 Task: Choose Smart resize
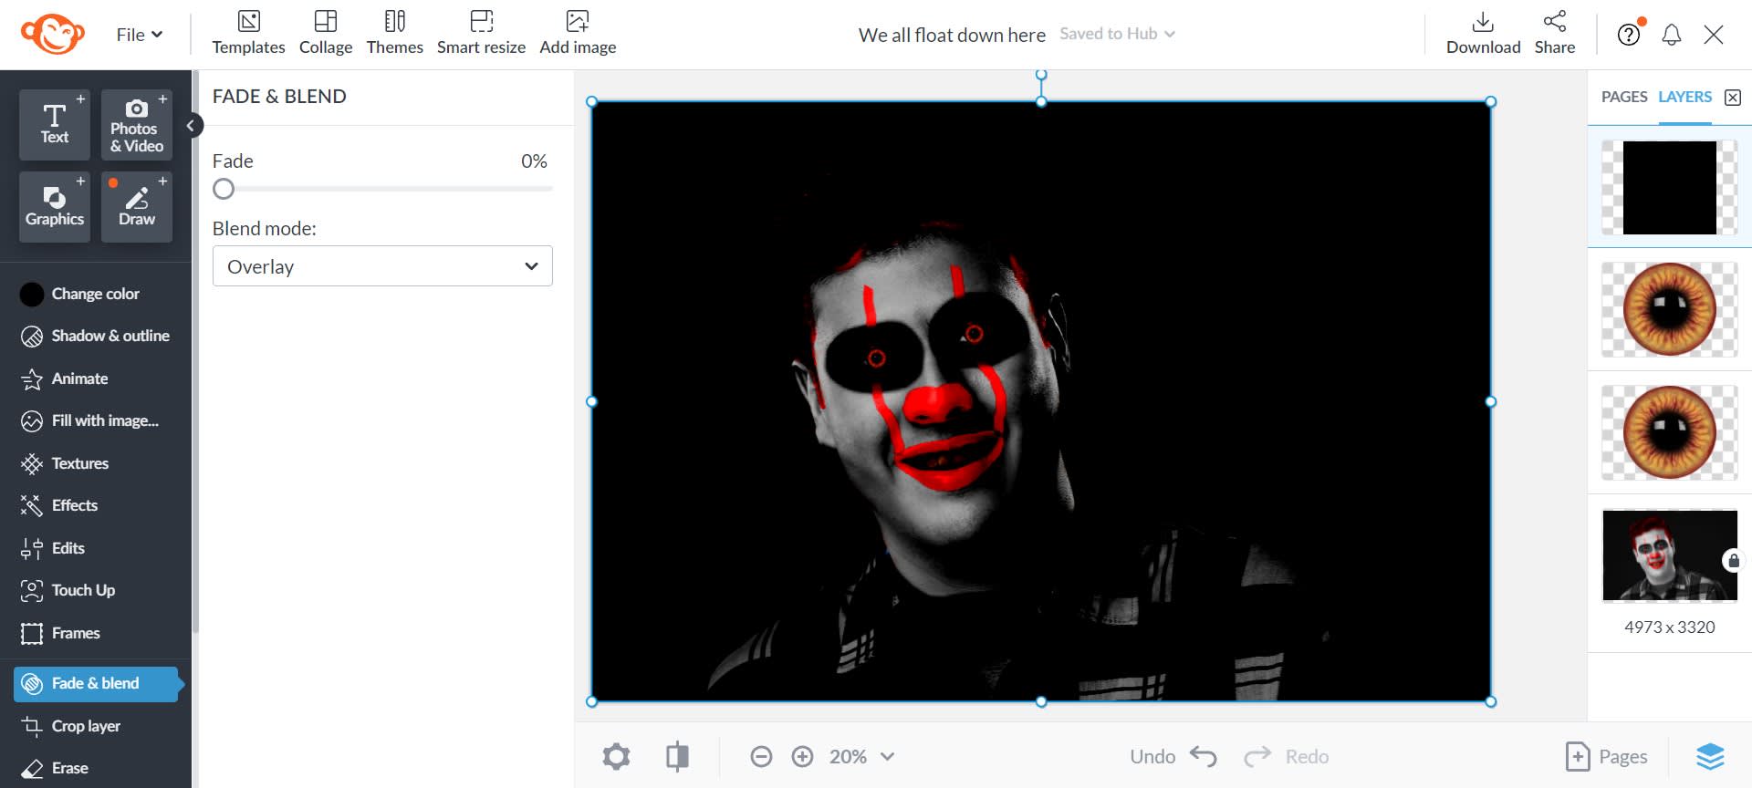[481, 33]
